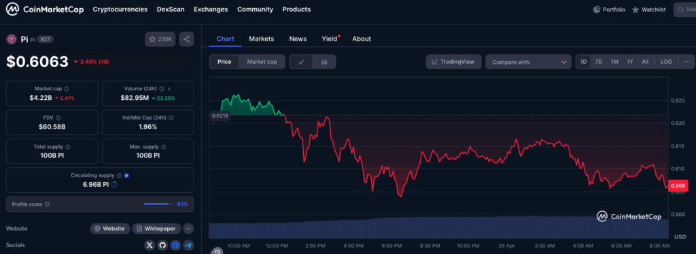Open the Telegram social icon
This screenshot has width=696, height=254.
click(x=189, y=245)
